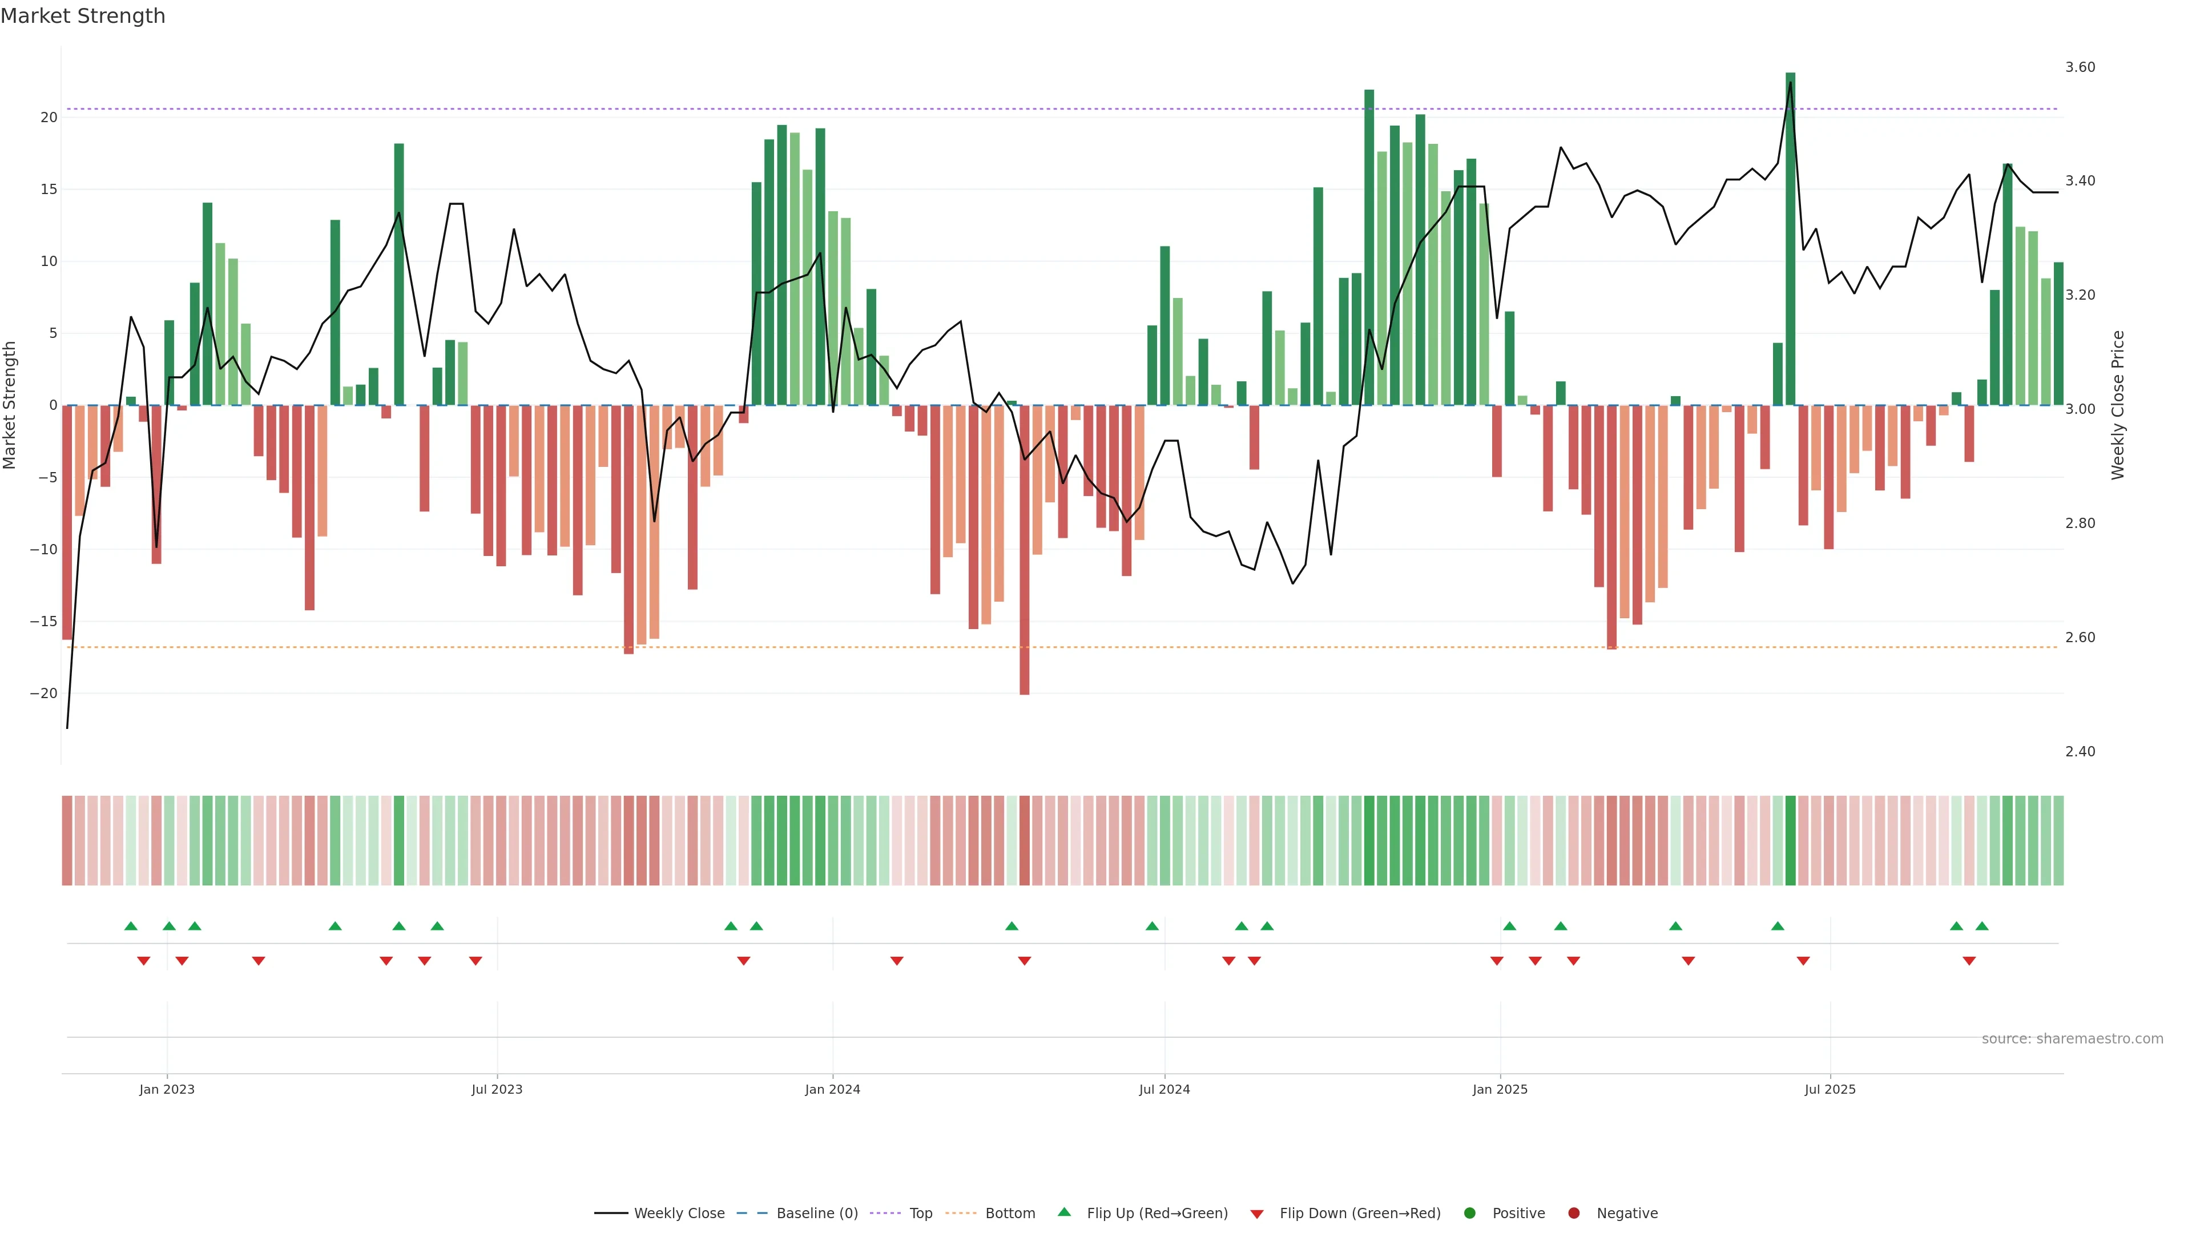This screenshot has width=2192, height=1233.
Task: Click the dark red Negative circle legend icon
Action: point(1573,1214)
